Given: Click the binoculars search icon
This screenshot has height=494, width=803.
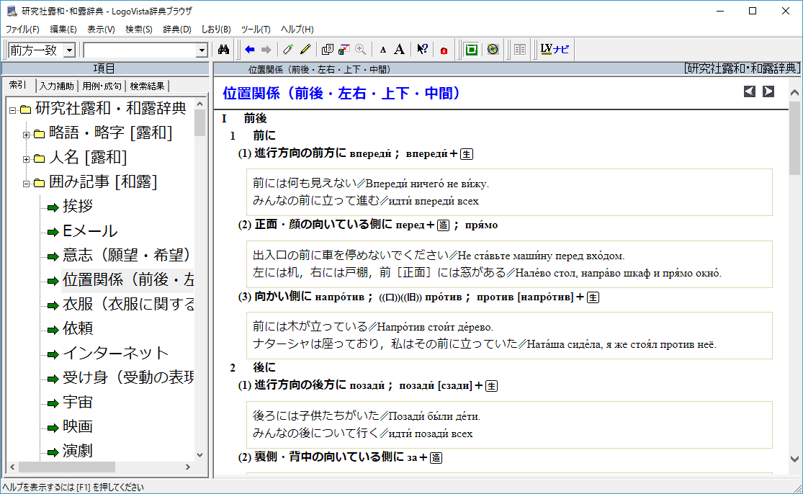Looking at the screenshot, I should (x=223, y=50).
